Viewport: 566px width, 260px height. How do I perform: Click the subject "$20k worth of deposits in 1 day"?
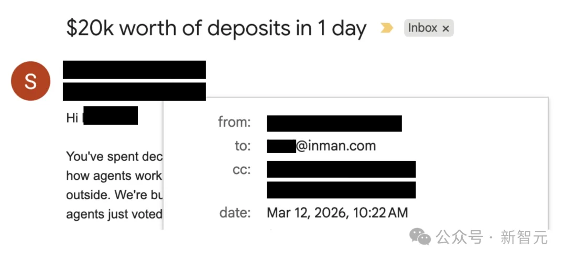coord(216,28)
